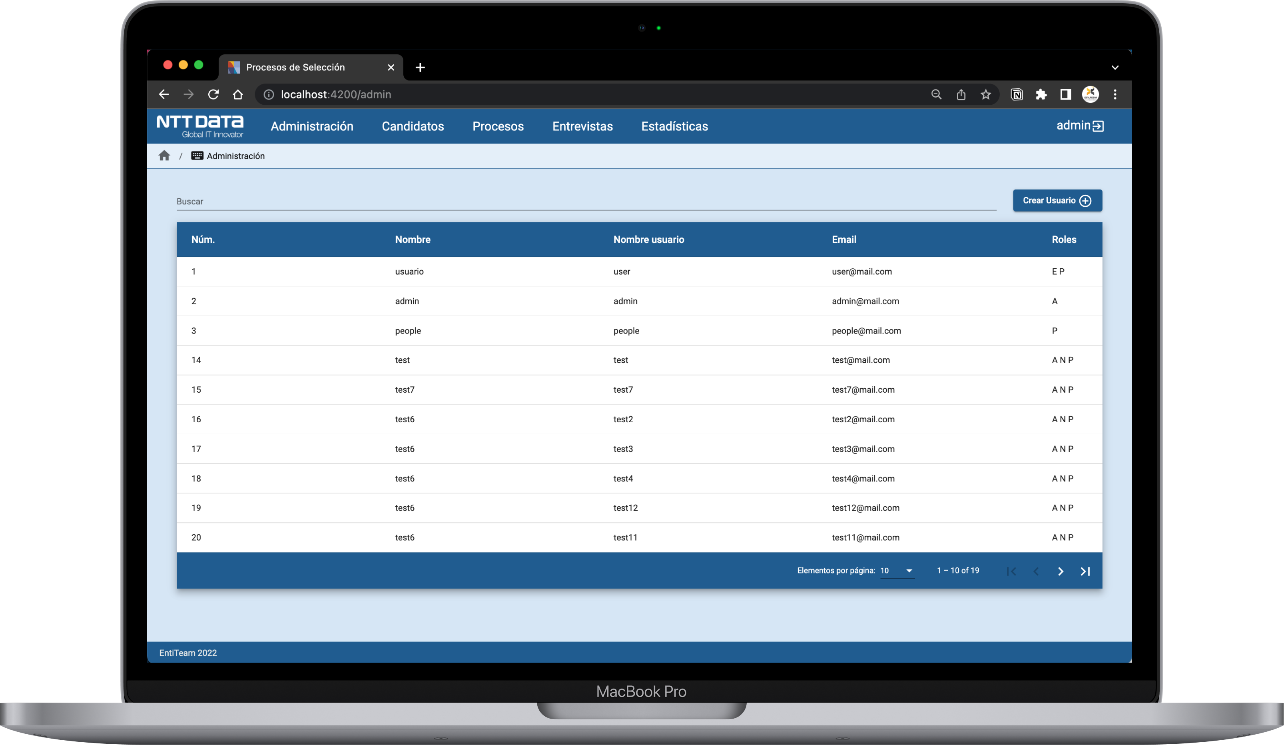Click the home icon in breadcrumb
Screen dimensions: 1284x745
(x=164, y=156)
